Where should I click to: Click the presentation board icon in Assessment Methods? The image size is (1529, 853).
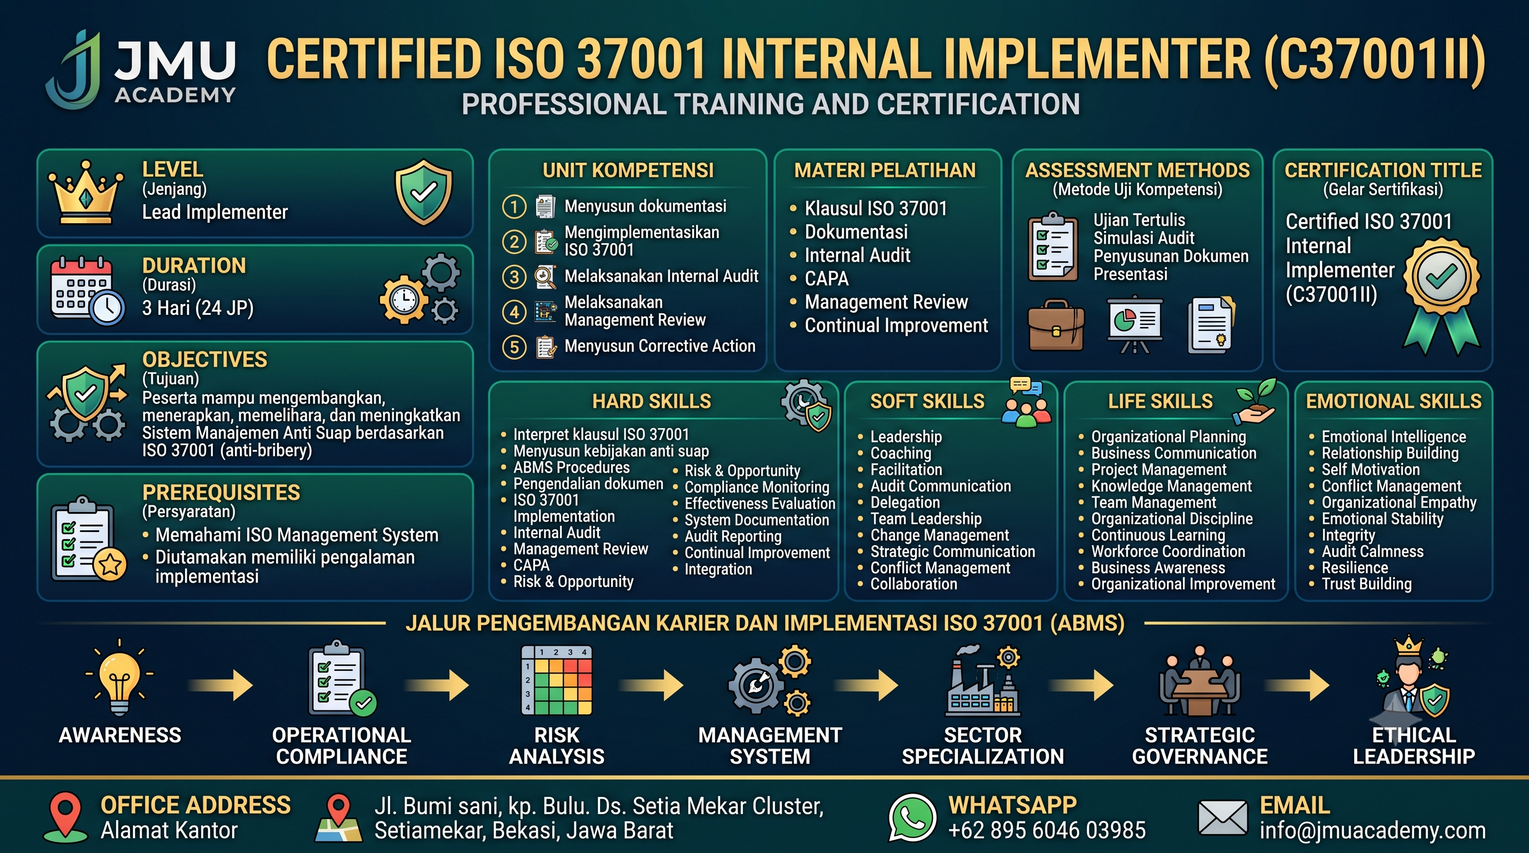tap(1135, 325)
